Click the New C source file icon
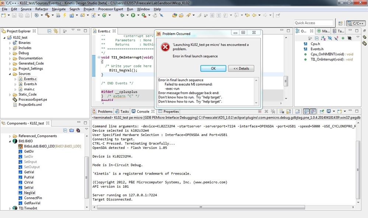Image resolution: width=368 pixels, height=218 pixels. (94, 15)
